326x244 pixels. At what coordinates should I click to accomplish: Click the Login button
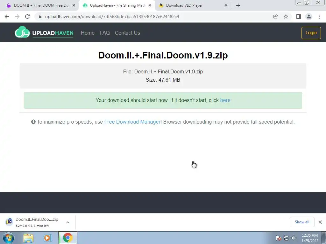tap(311, 33)
